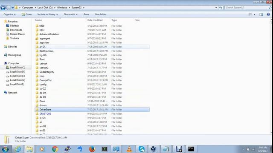Expand breadcrumb arrow after System32
Screen dimensions: 273x153
(x=84, y=8)
